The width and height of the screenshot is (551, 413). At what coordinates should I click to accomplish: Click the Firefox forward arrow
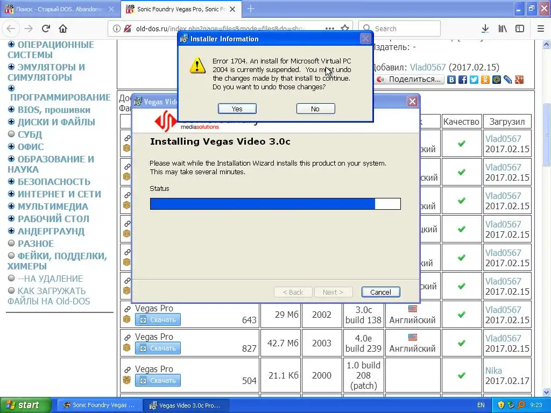click(x=29, y=29)
